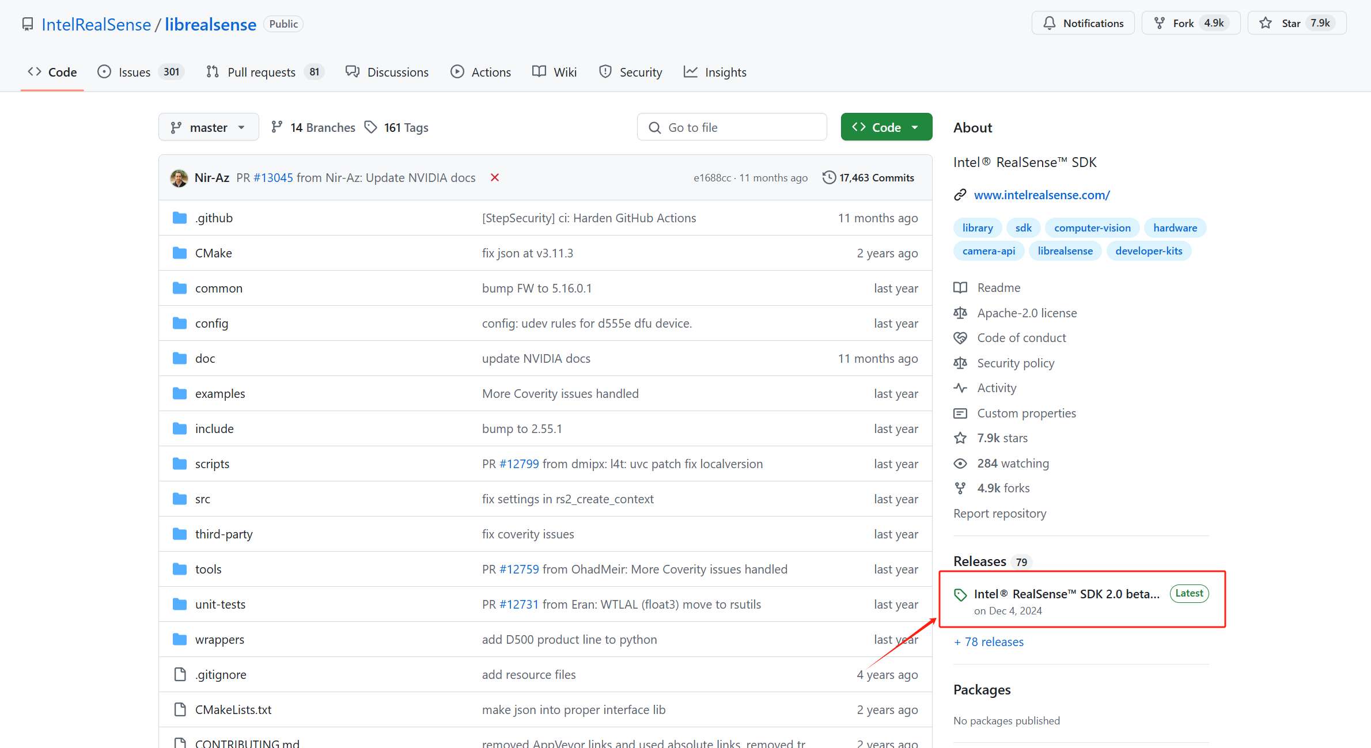Open the Code tab

(x=52, y=72)
